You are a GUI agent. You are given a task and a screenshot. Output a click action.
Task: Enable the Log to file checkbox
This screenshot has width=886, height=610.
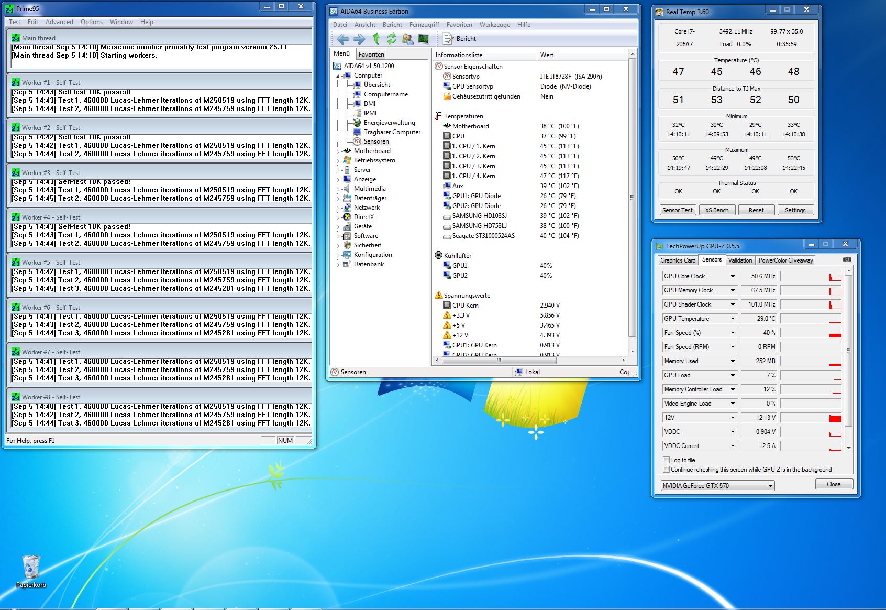(667, 460)
